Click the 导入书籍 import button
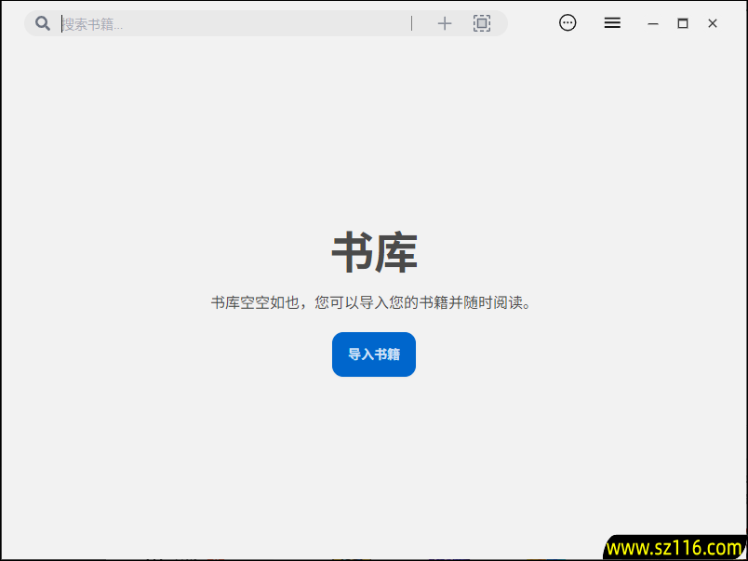Image resolution: width=748 pixels, height=561 pixels. click(373, 354)
